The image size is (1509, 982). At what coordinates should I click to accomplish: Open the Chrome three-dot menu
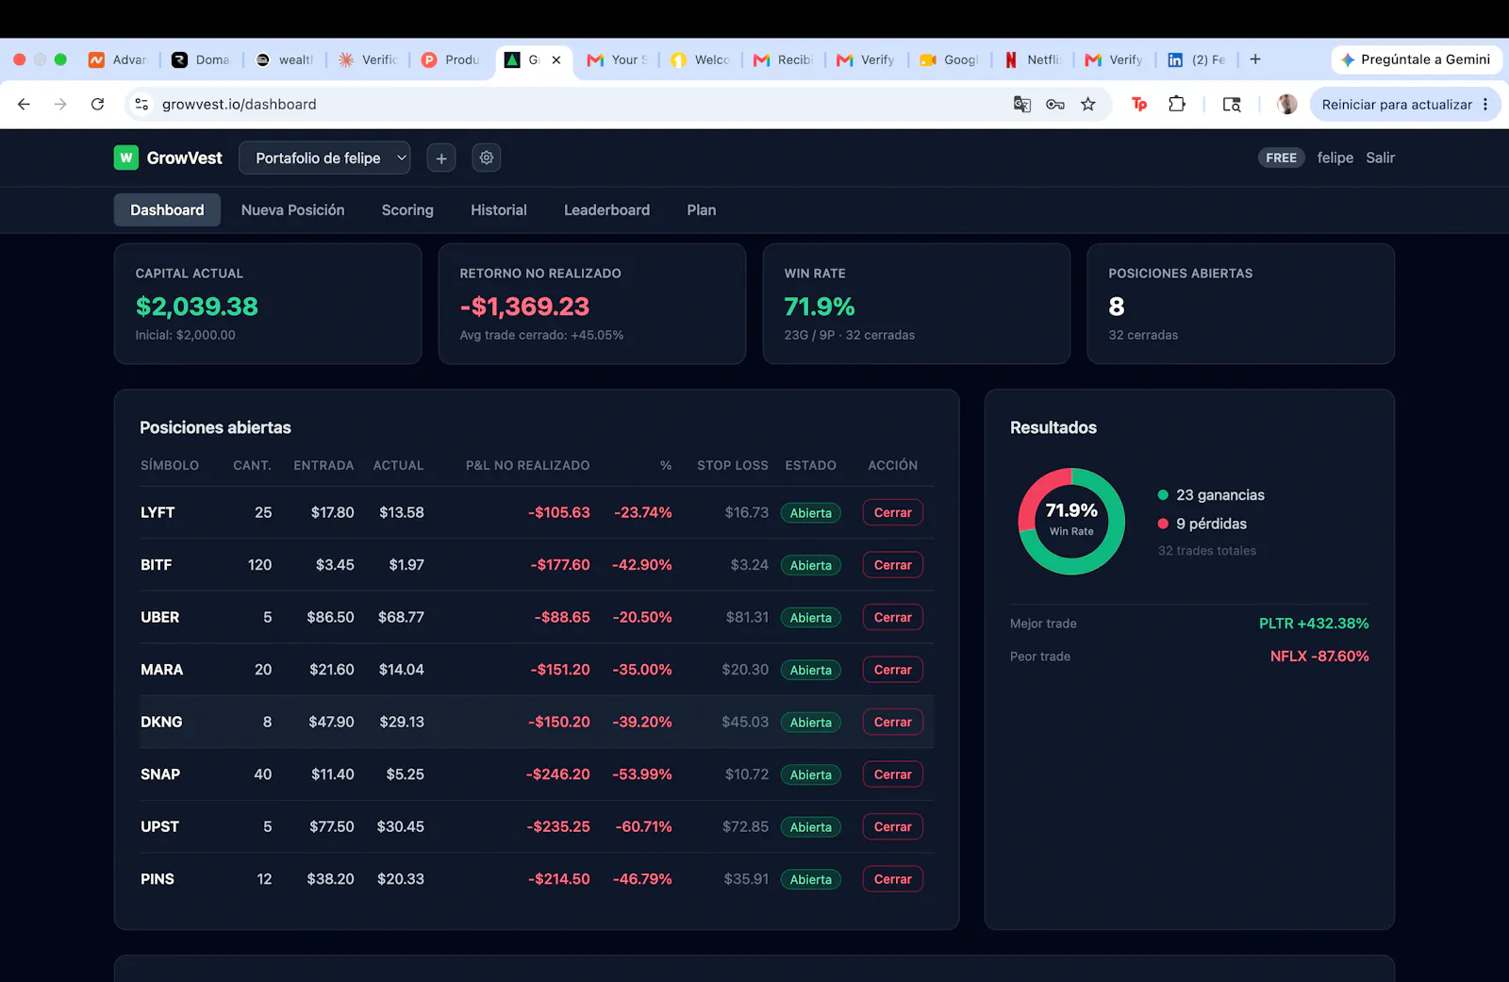click(1485, 104)
